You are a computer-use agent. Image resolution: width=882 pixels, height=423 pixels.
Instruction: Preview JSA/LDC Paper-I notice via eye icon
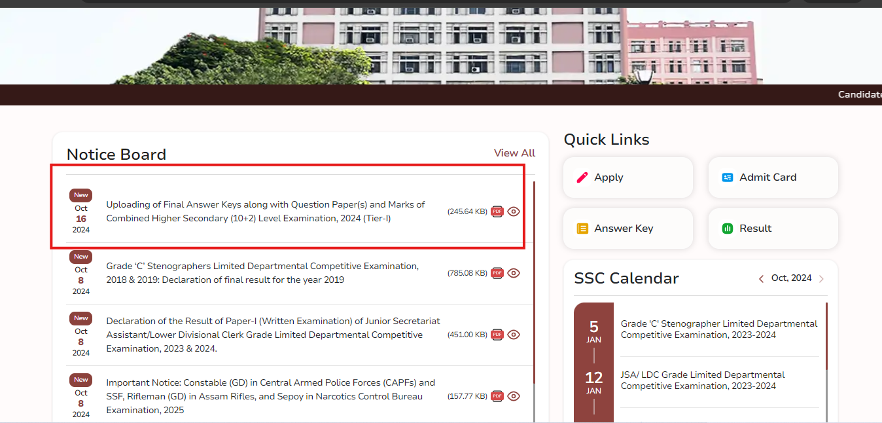click(514, 335)
